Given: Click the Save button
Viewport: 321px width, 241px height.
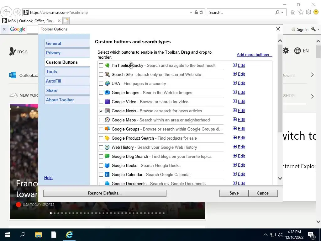Looking at the screenshot, I should 234,193.
